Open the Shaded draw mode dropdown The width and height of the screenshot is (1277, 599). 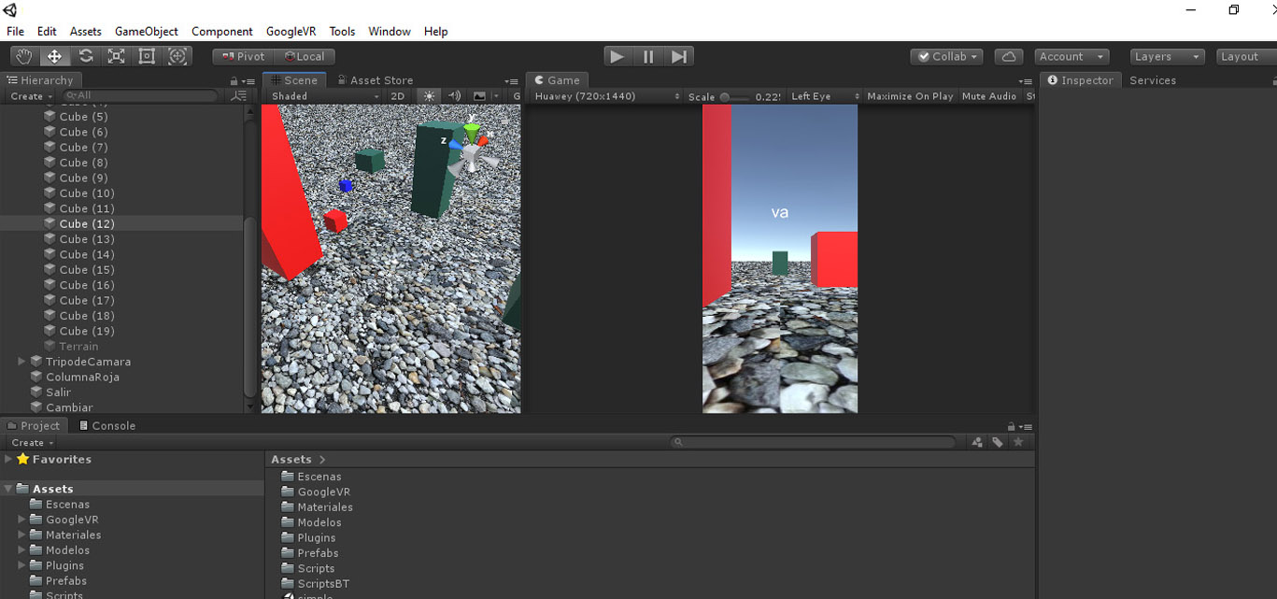324,96
